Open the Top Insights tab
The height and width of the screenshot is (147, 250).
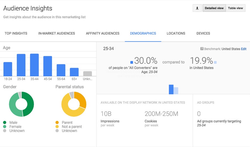point(16,34)
